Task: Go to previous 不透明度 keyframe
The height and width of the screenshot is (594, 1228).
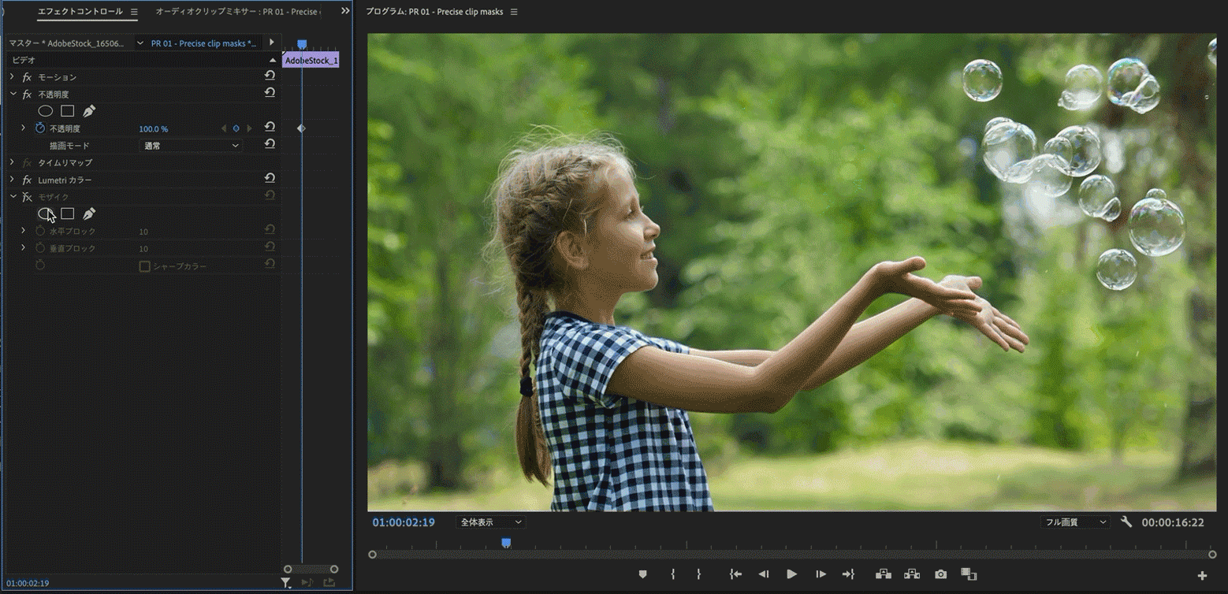Action: (223, 128)
